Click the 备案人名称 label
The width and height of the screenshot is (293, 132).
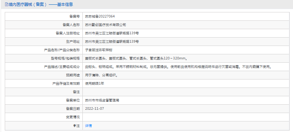[x=71, y=25]
